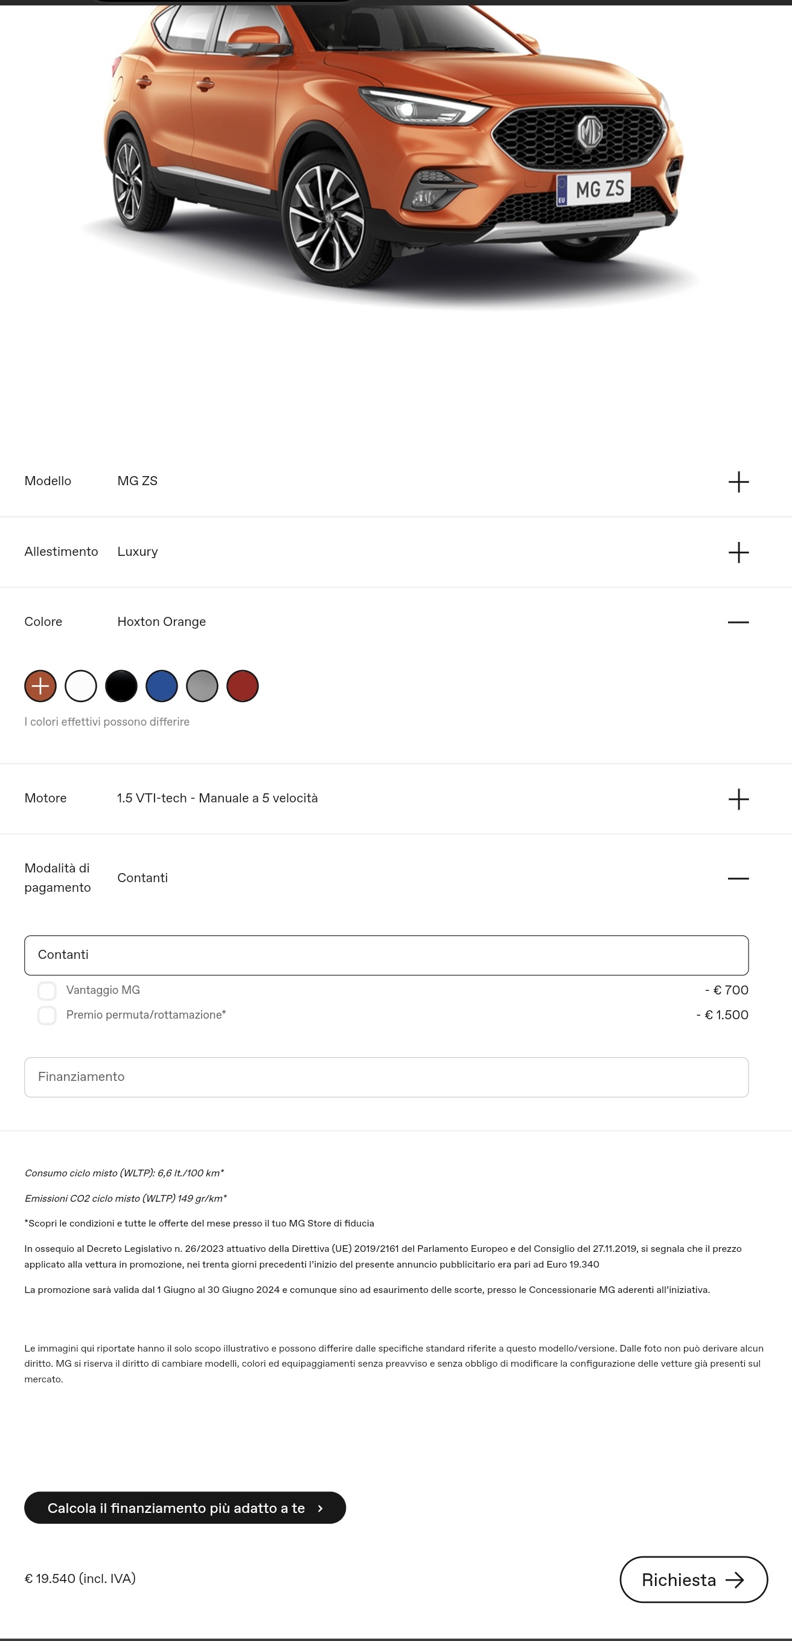Collapse the Colore section minus icon
The width and height of the screenshot is (792, 1641).
[738, 622]
